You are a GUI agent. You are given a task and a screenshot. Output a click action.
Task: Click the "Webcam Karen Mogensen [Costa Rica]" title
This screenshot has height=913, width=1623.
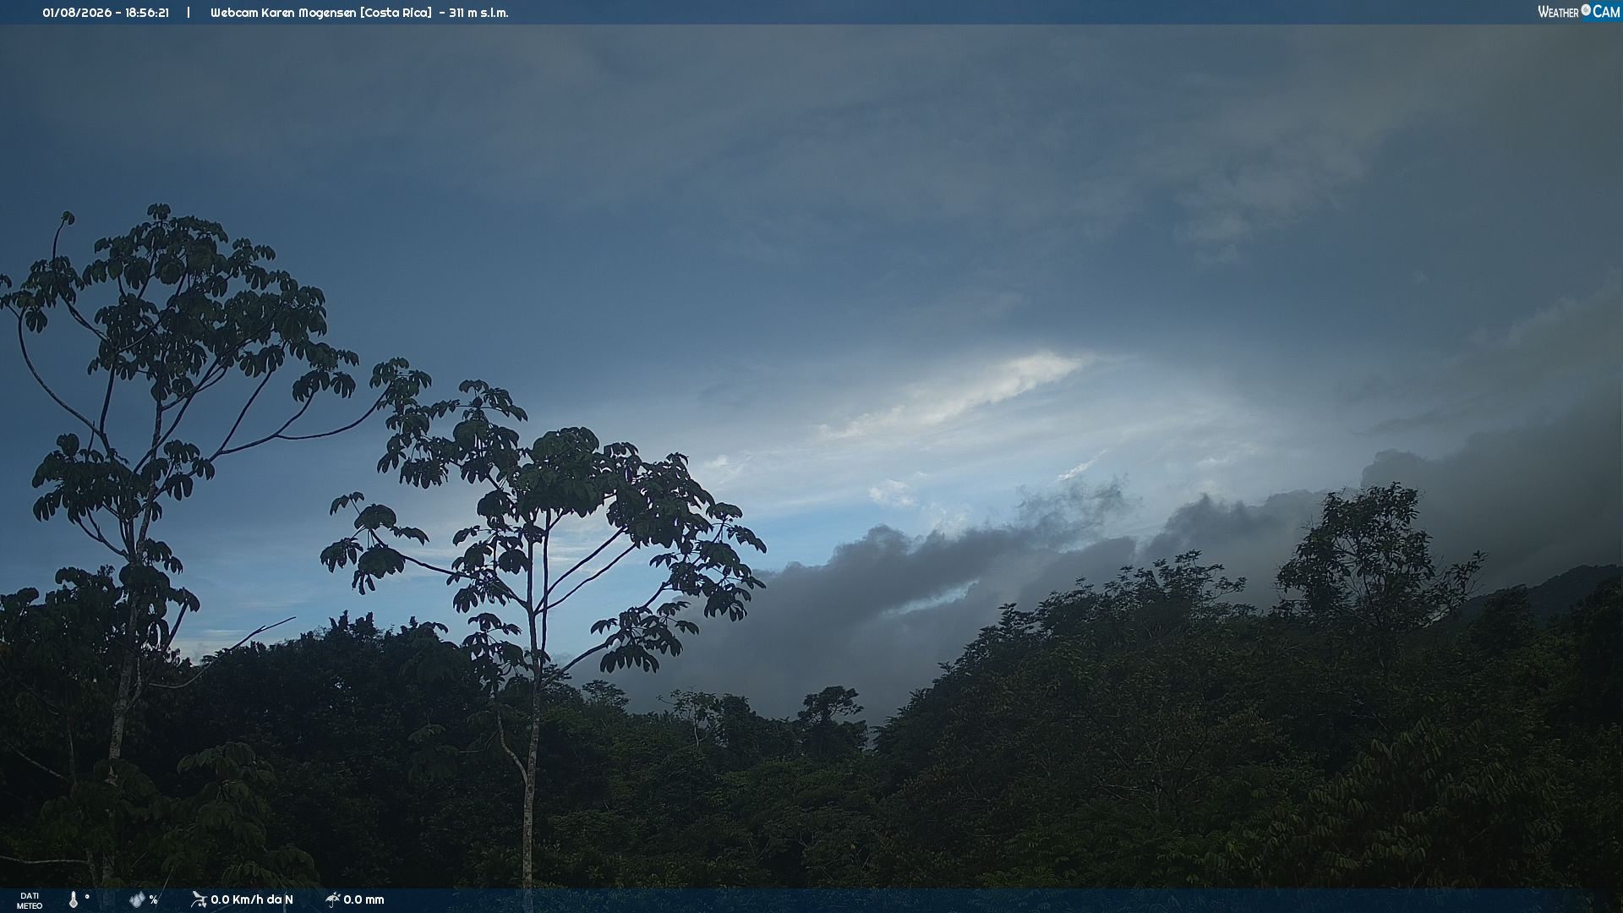coord(321,13)
